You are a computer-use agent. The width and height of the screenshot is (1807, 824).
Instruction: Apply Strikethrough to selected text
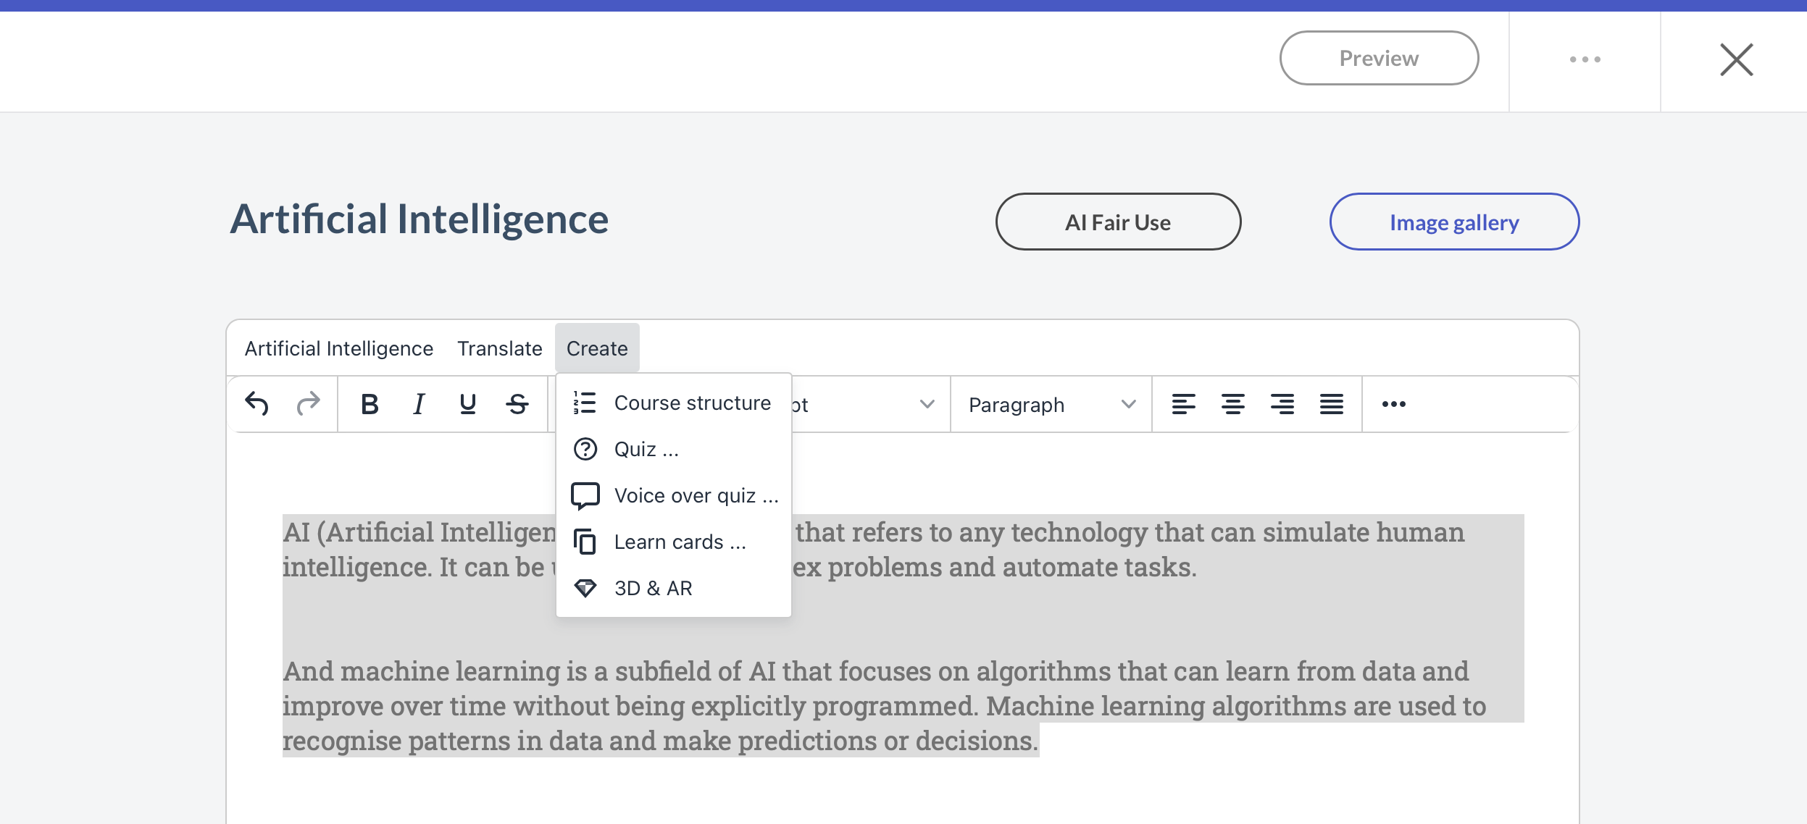pyautogui.click(x=517, y=404)
